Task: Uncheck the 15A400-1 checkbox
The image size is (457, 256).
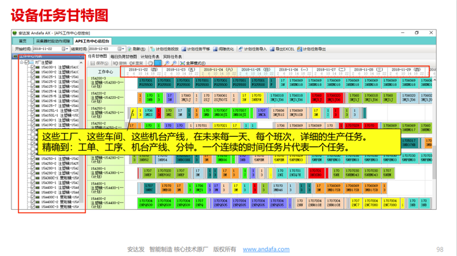Action: 33,188
